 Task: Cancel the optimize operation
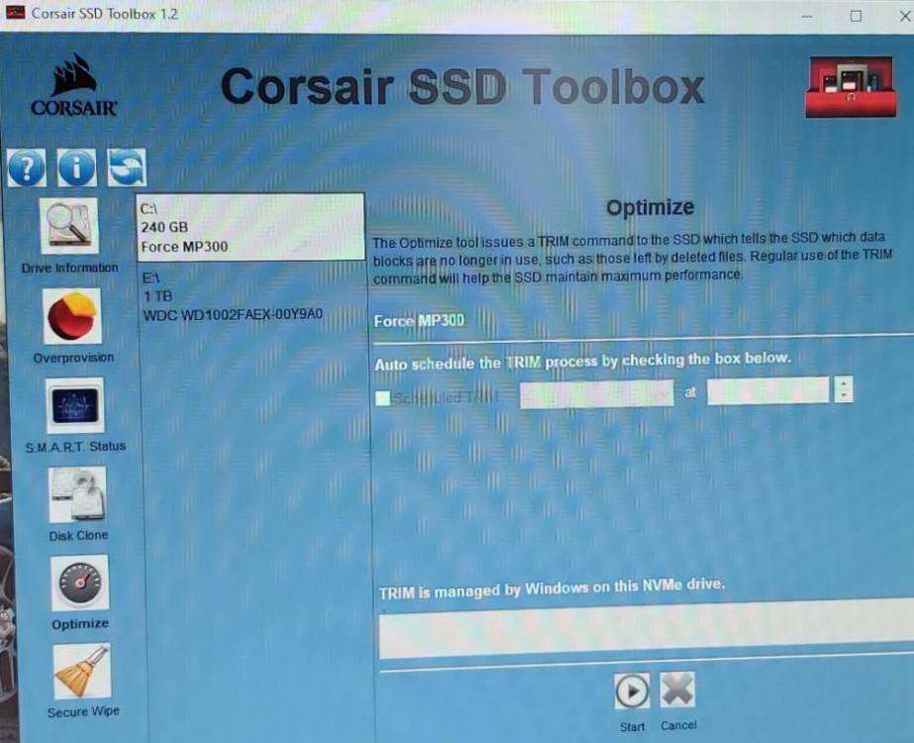point(677,690)
